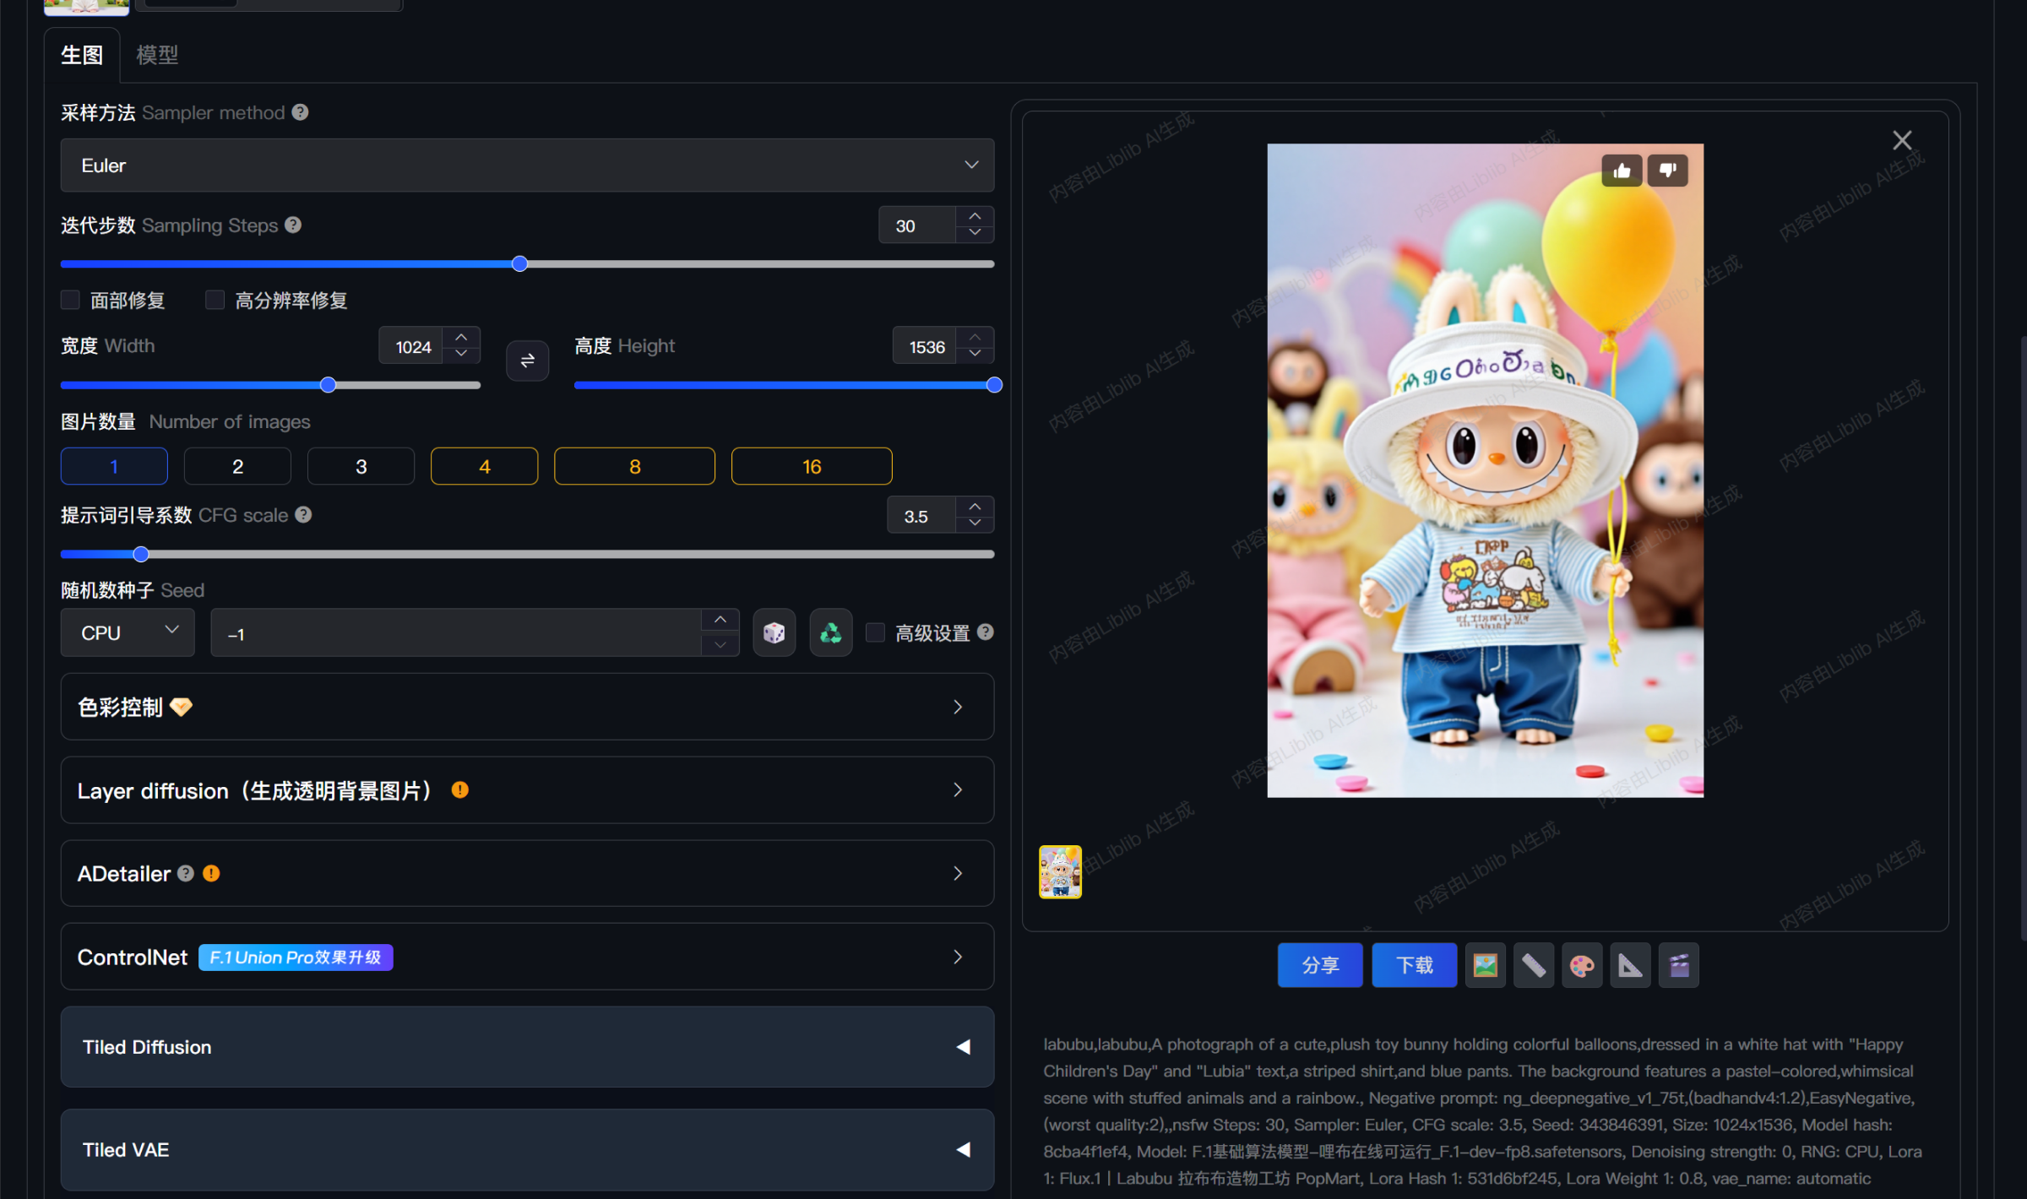Select 4 for number of images
Image resolution: width=2027 pixels, height=1199 pixels.
(x=484, y=466)
